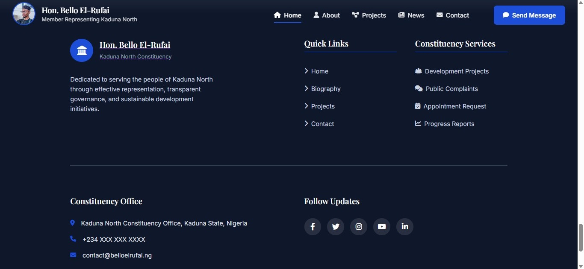
Task: Open News from the header menu
Action: tap(411, 15)
